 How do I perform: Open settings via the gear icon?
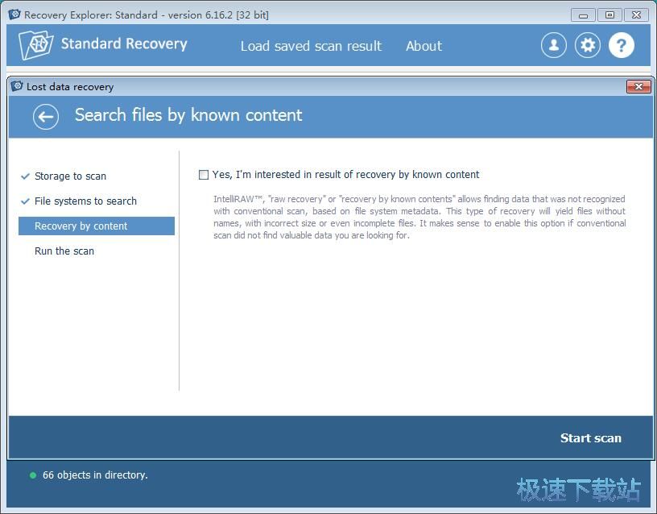coord(588,45)
